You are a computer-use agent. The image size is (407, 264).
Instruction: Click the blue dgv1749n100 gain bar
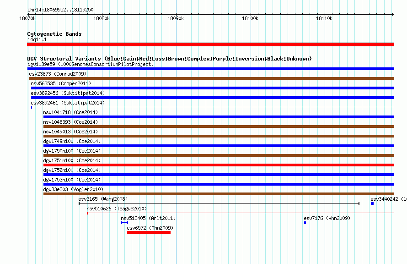tap(219, 146)
